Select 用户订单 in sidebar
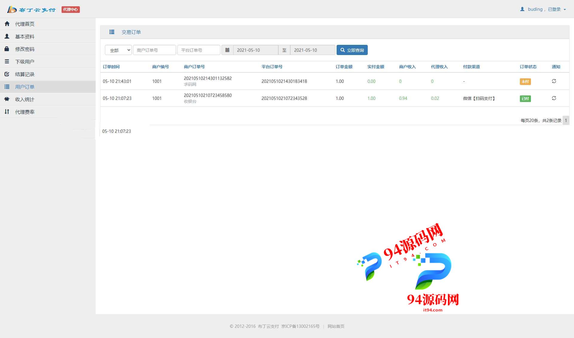This screenshot has height=338, width=574. click(48, 87)
